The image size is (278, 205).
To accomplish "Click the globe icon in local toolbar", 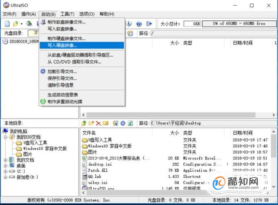I will (x=115, y=123).
